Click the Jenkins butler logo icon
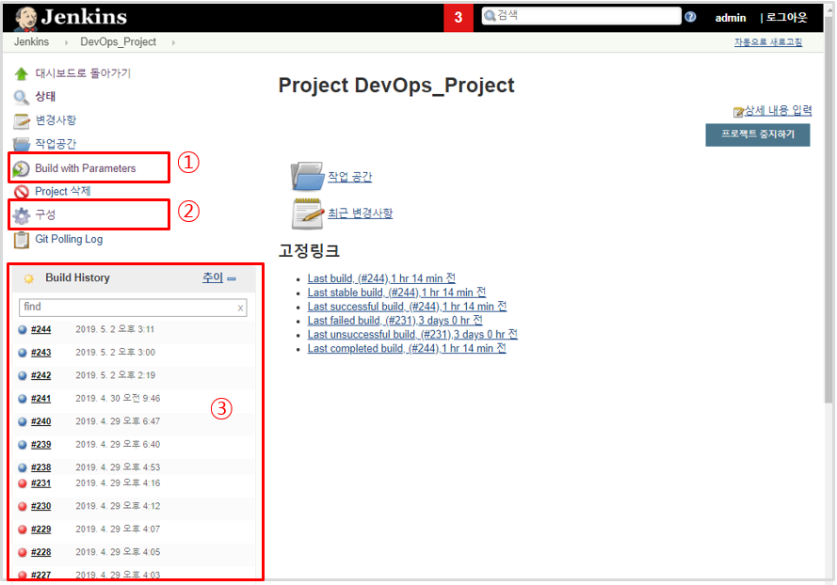Viewport: 837px width, 585px height. click(25, 18)
